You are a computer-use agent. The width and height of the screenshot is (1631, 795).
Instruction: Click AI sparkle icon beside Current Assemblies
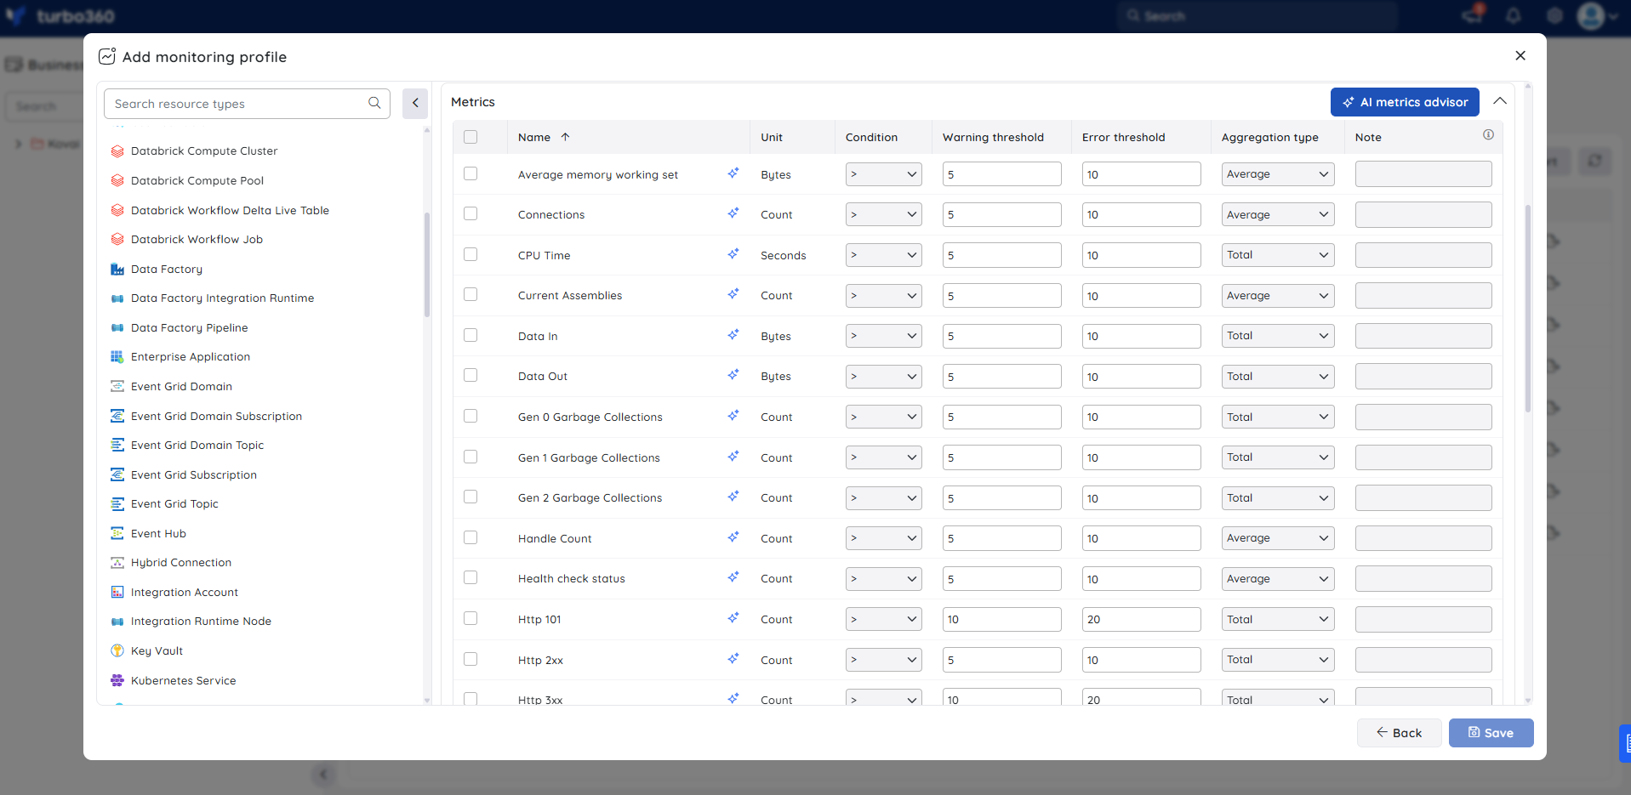[733, 294]
